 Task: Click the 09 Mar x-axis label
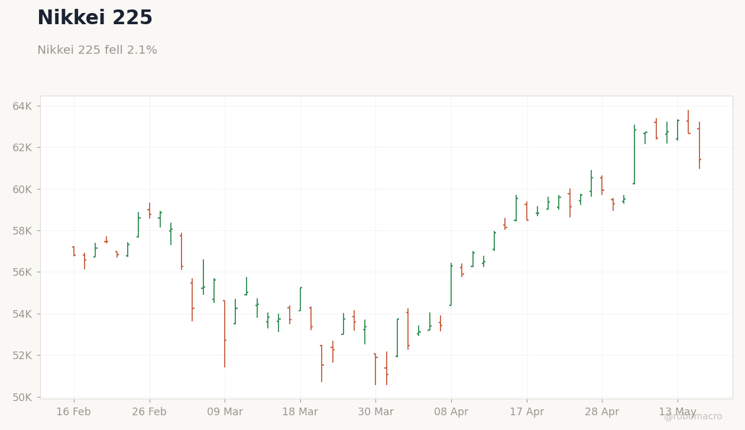(225, 412)
